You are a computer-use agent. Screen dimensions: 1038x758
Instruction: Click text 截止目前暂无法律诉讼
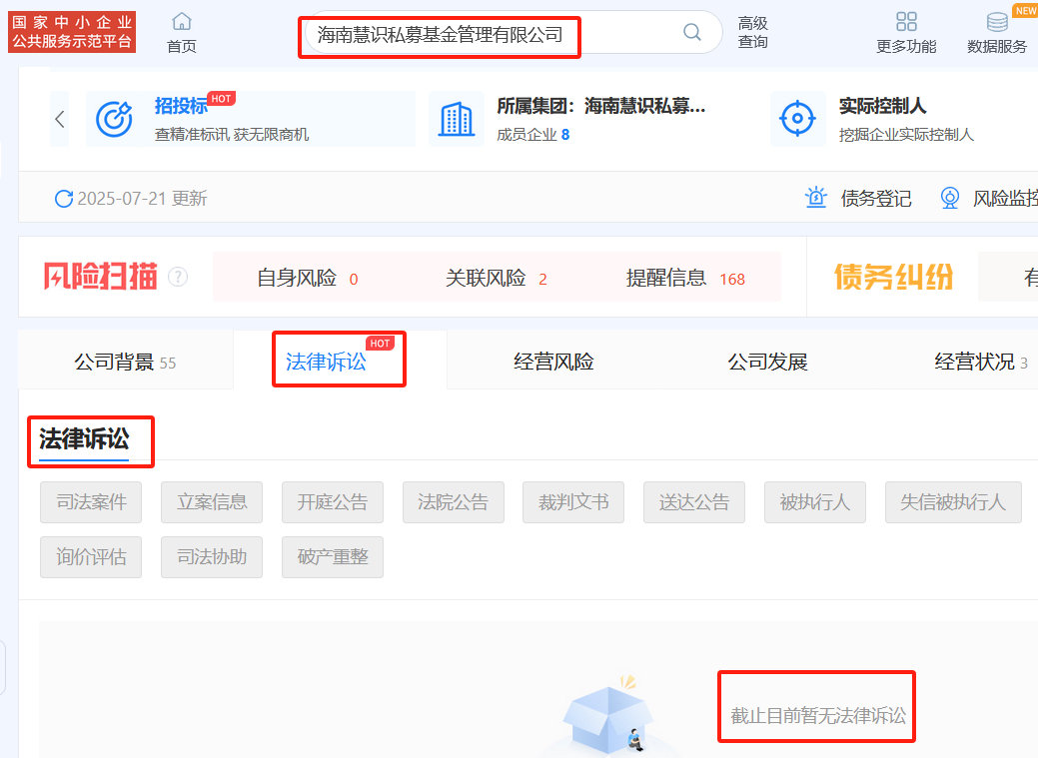[x=818, y=716]
